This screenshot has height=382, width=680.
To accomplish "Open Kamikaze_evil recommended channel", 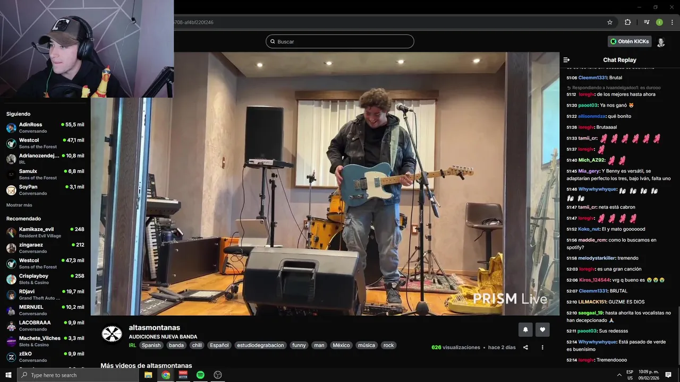I will [45, 232].
